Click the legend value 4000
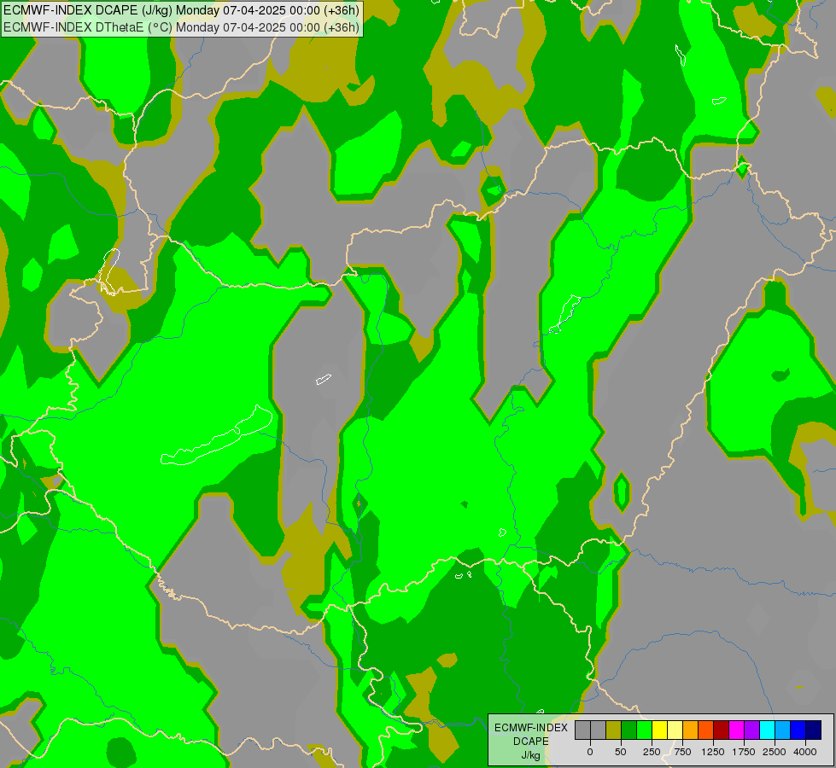836x768 pixels. 805,752
